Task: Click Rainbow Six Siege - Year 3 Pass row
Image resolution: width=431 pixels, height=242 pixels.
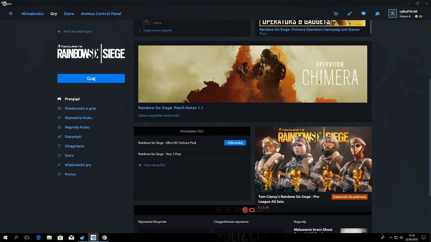Action: 192,154
